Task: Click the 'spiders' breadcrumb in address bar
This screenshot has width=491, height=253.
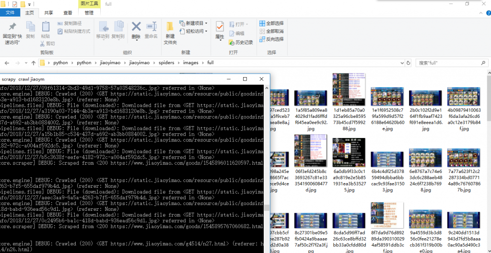Action: click(x=165, y=63)
